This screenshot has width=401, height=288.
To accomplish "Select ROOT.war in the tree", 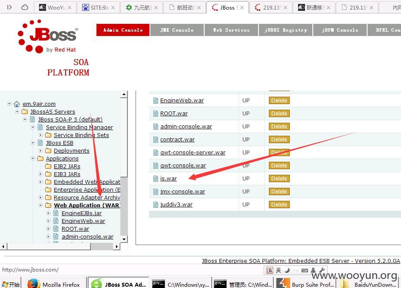I will pyautogui.click(x=75, y=229).
